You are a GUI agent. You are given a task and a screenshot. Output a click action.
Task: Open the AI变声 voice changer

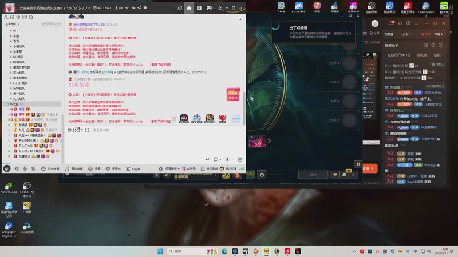133,168
